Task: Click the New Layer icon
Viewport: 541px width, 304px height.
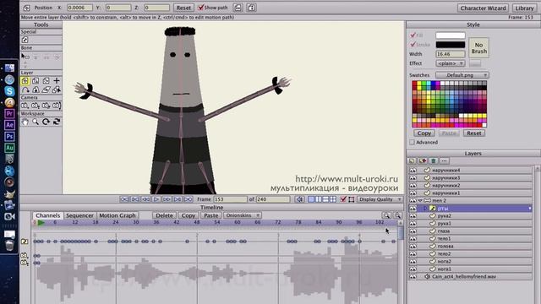Action: pyautogui.click(x=412, y=161)
